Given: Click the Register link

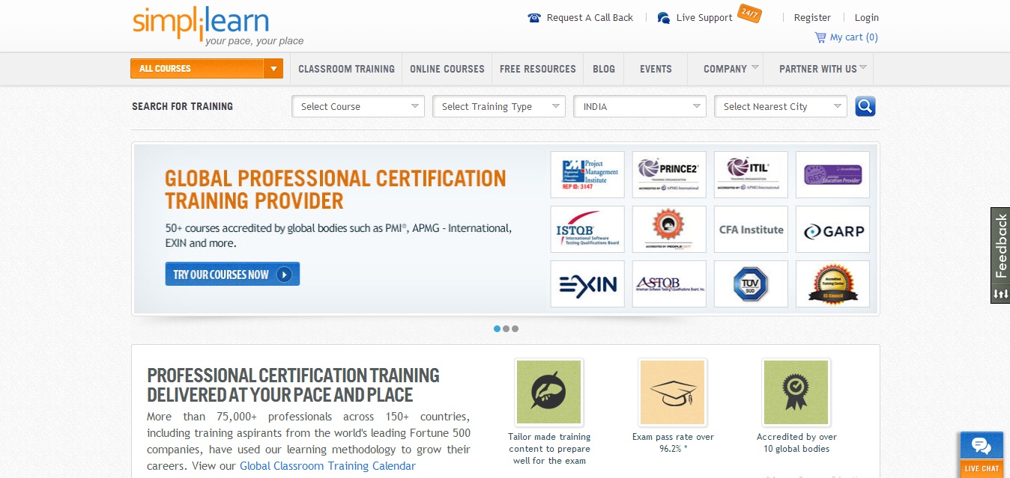Looking at the screenshot, I should [812, 18].
